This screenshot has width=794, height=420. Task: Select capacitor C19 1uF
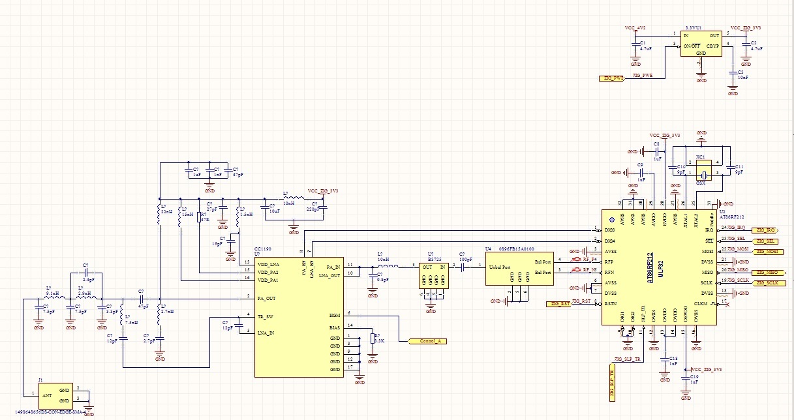coord(685,378)
